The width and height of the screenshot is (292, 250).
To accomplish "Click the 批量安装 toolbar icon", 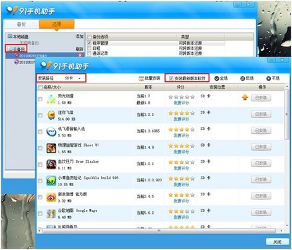I will point(141,79).
